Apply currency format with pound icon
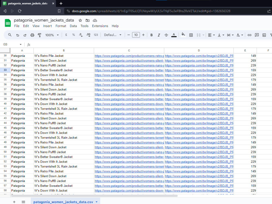The image size is (272, 204). coord(66,35)
